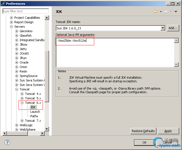
Task: Expand the Resin server node
Action: [17, 71]
